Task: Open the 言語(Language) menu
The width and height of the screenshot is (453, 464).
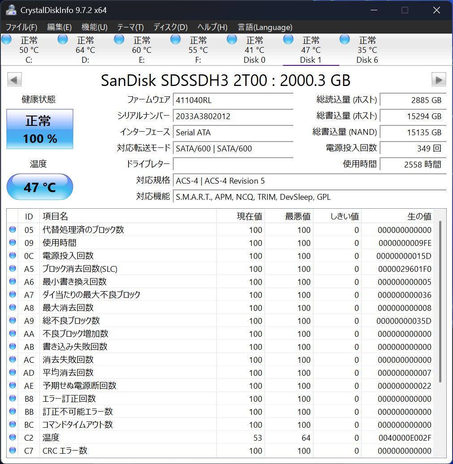Action: tap(265, 27)
